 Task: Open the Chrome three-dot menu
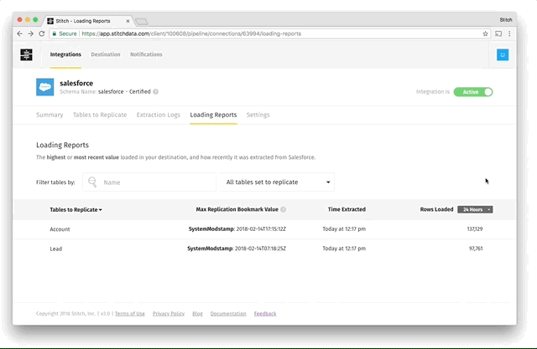(509, 33)
